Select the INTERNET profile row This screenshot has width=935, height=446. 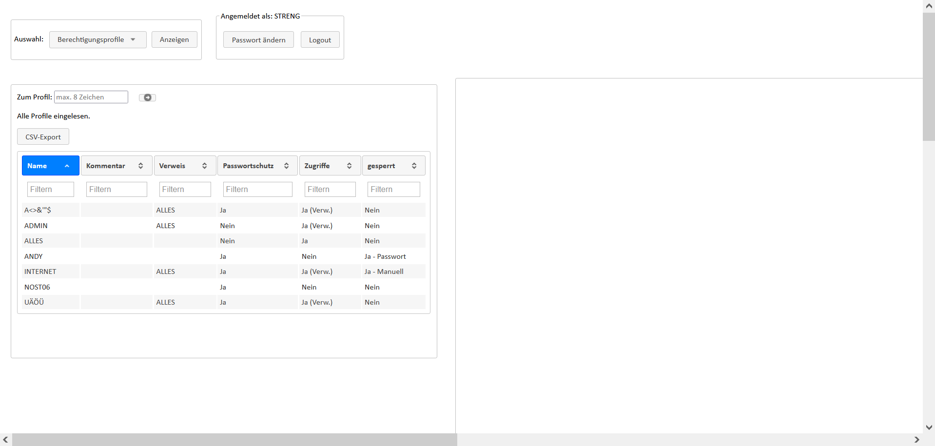click(40, 271)
